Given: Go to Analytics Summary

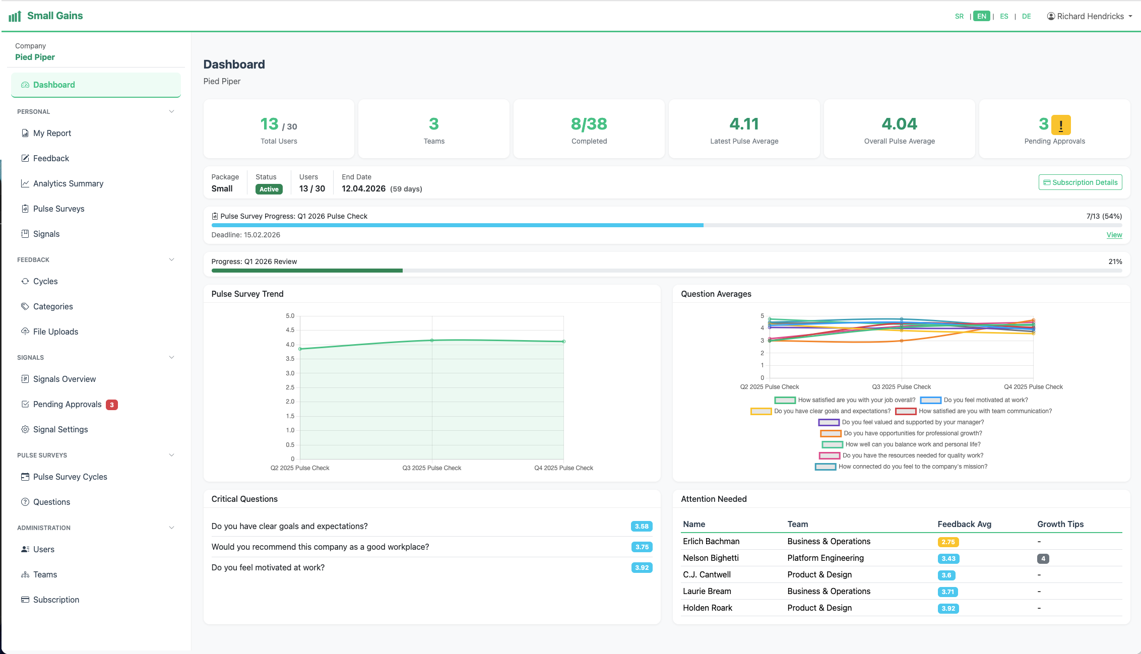Looking at the screenshot, I should click(x=96, y=183).
